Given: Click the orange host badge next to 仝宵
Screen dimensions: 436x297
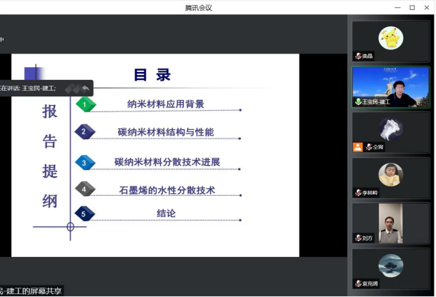Looking at the screenshot, I should (x=358, y=147).
